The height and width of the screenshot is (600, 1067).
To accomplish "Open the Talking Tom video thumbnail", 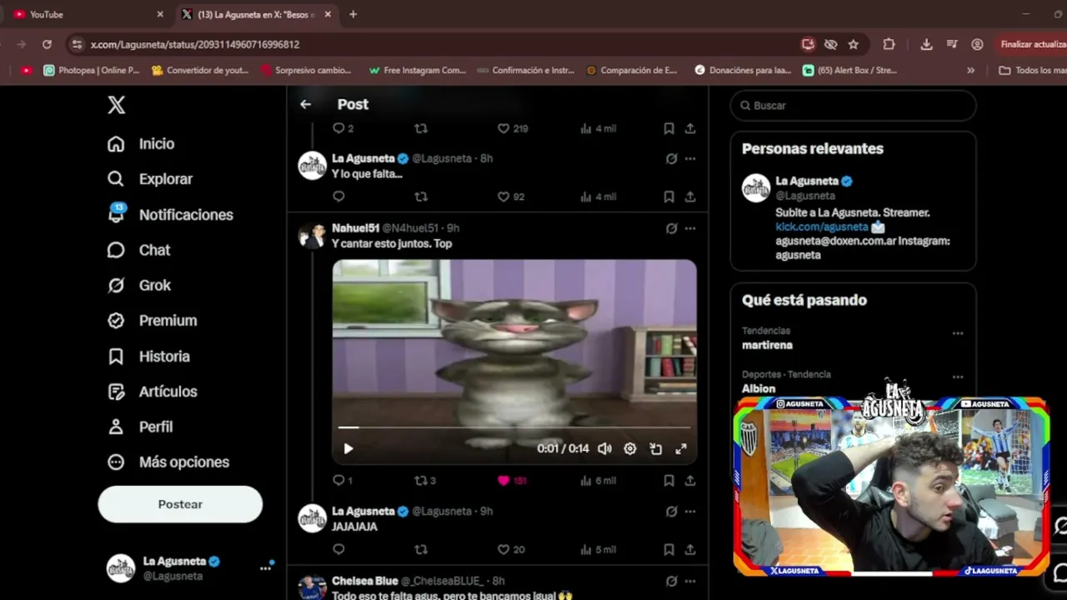I will tap(514, 362).
